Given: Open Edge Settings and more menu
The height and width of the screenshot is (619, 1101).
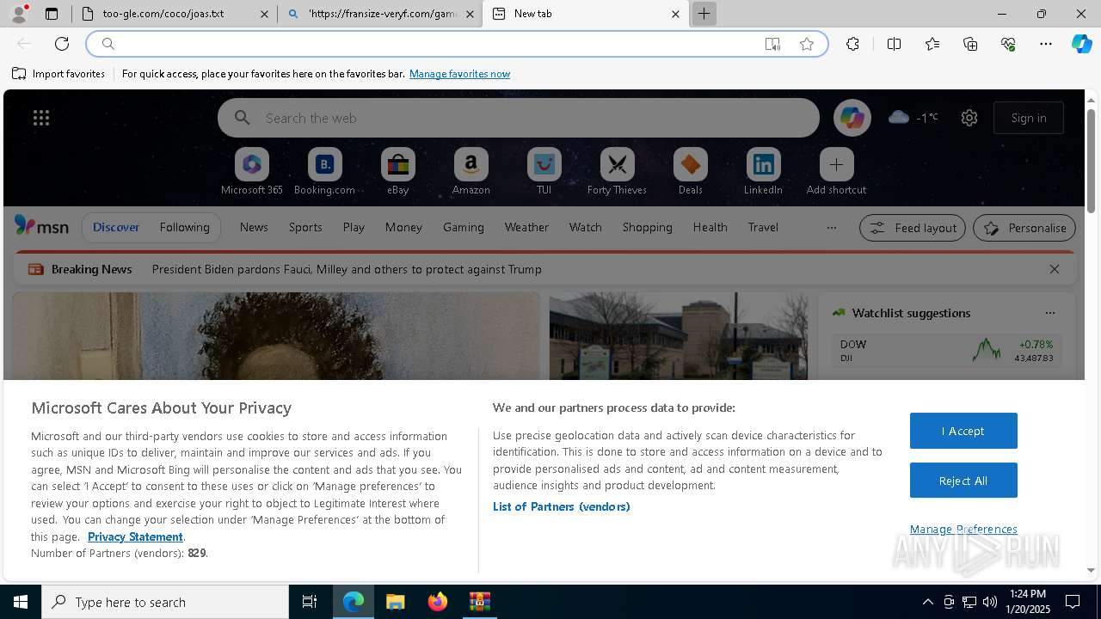Looking at the screenshot, I should pos(1046,44).
